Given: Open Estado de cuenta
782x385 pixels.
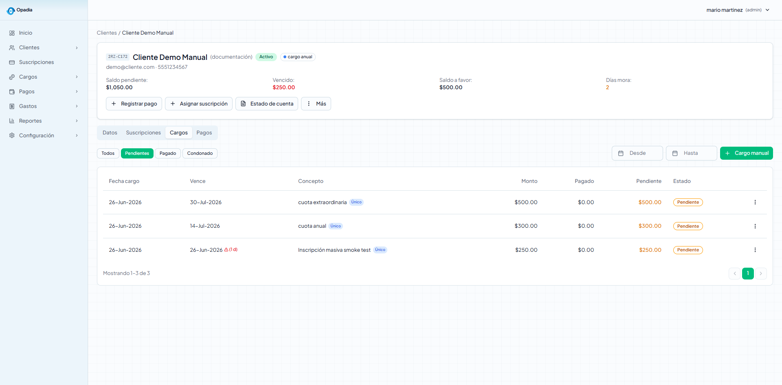Looking at the screenshot, I should point(267,104).
